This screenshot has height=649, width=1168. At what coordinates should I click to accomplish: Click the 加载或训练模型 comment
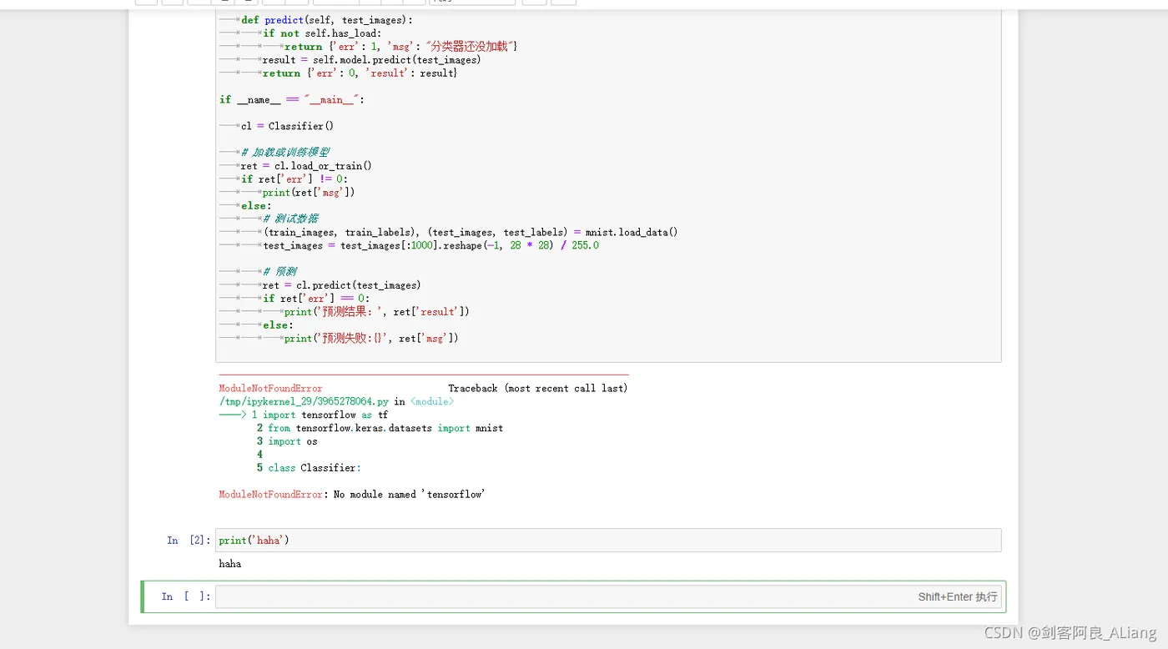tap(285, 152)
